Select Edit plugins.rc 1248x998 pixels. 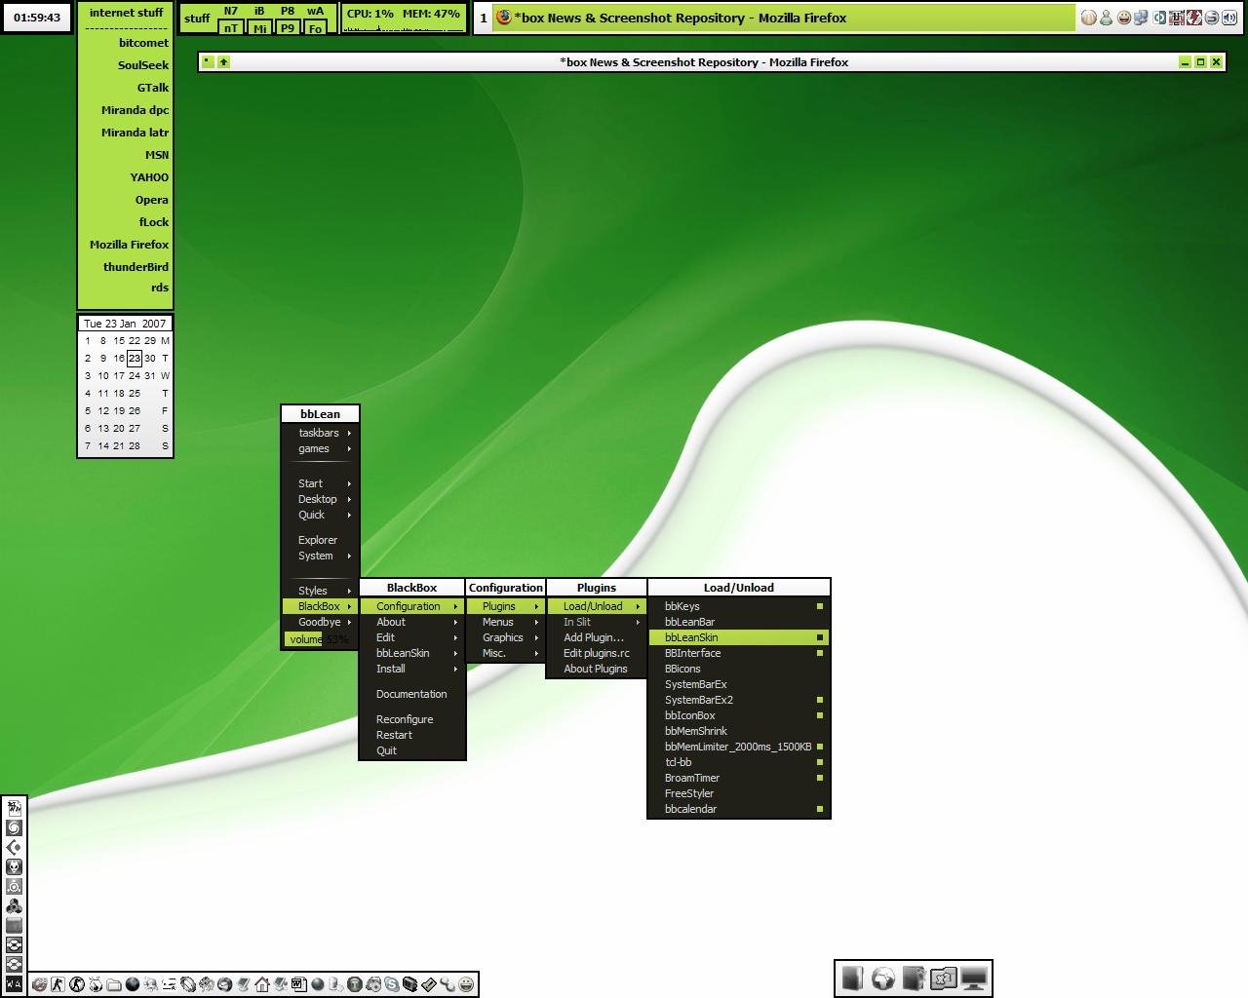(596, 653)
